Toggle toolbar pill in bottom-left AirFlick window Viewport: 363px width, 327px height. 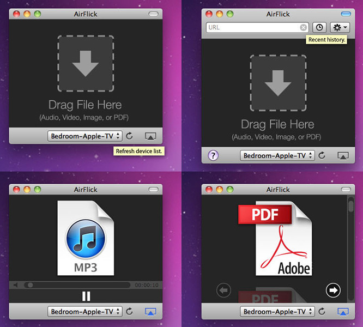[153, 190]
